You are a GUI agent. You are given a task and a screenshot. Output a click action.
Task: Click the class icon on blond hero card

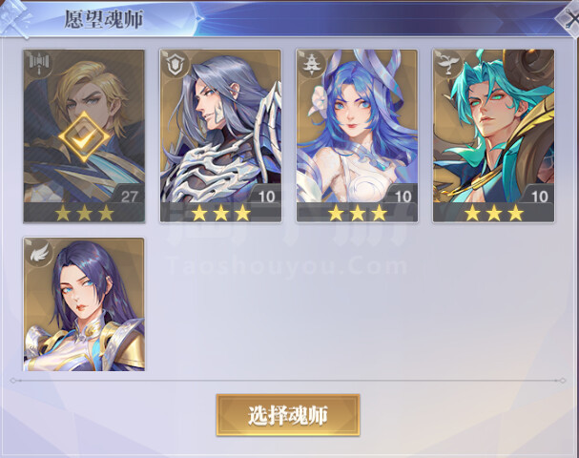point(39,65)
